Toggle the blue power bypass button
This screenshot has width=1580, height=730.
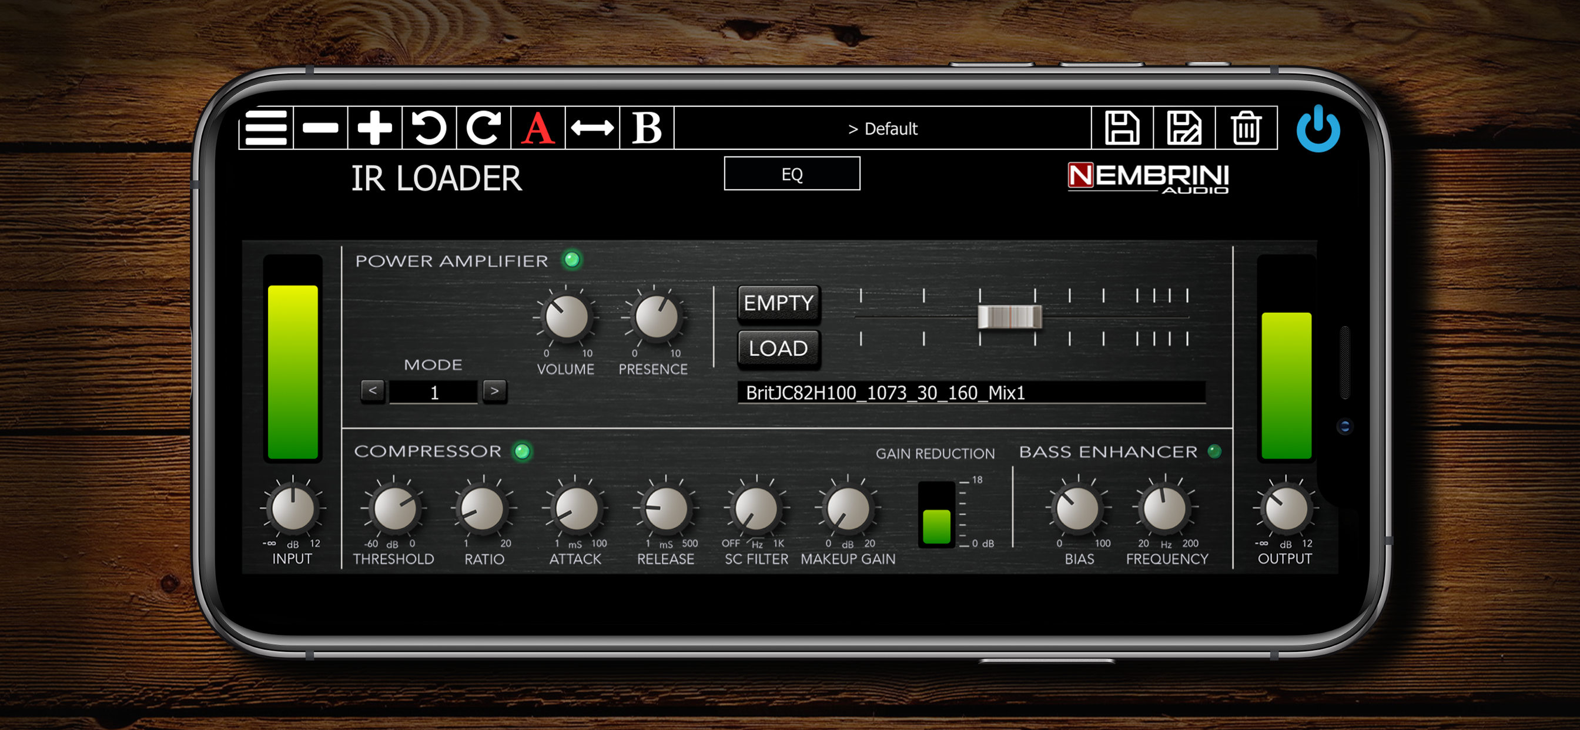[x=1318, y=129]
